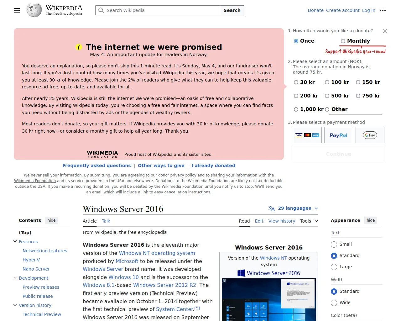Select the 30 kr amount
This screenshot has height=321, width=401.
[x=296, y=82]
